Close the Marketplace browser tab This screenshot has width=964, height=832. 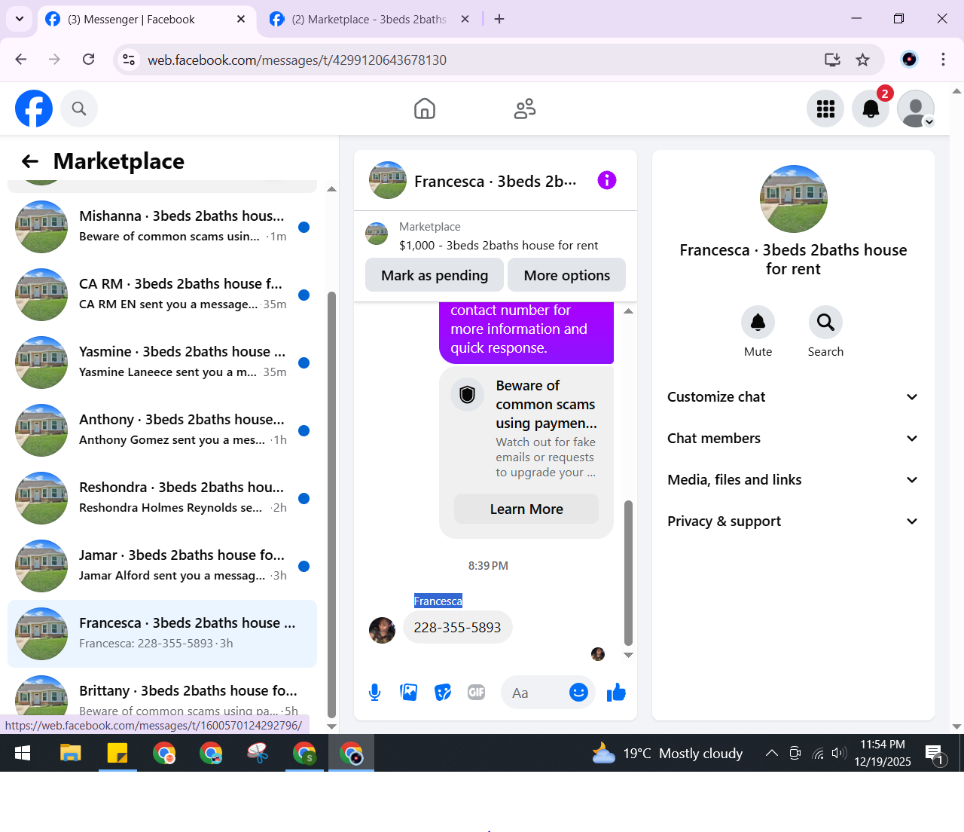click(x=465, y=19)
